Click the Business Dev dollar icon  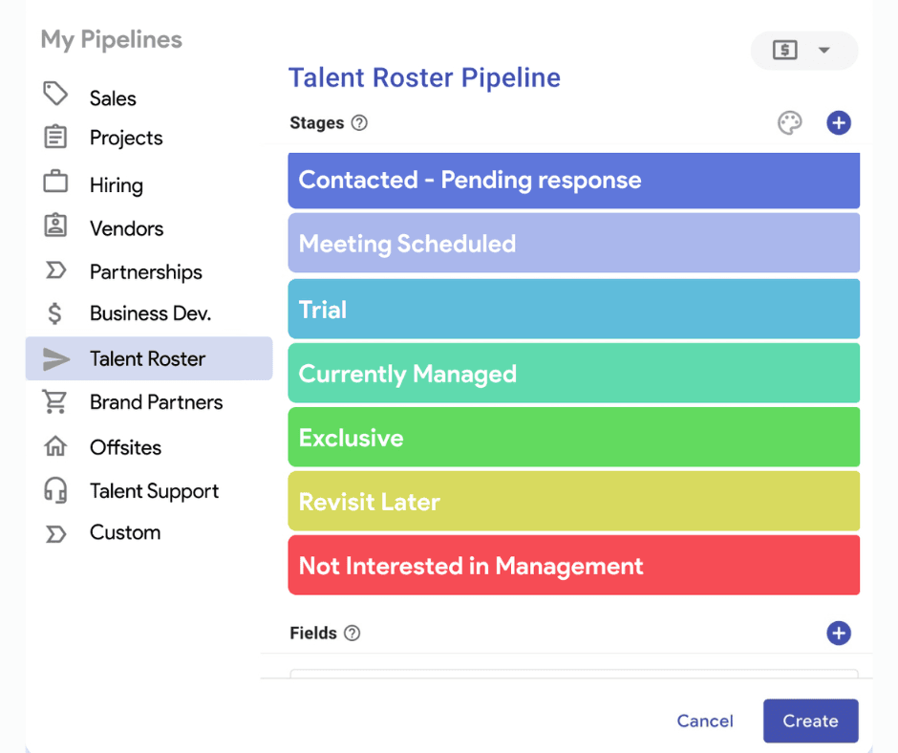pyautogui.click(x=55, y=313)
